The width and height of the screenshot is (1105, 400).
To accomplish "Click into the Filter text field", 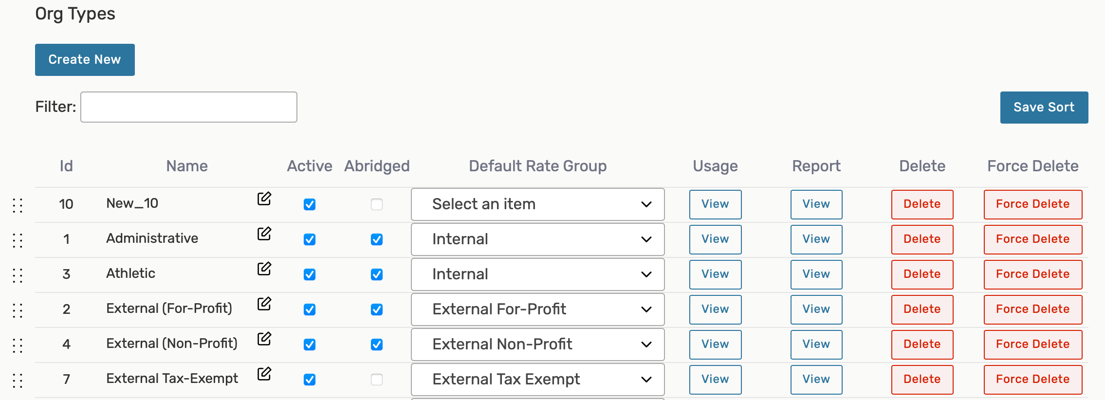I will [189, 107].
